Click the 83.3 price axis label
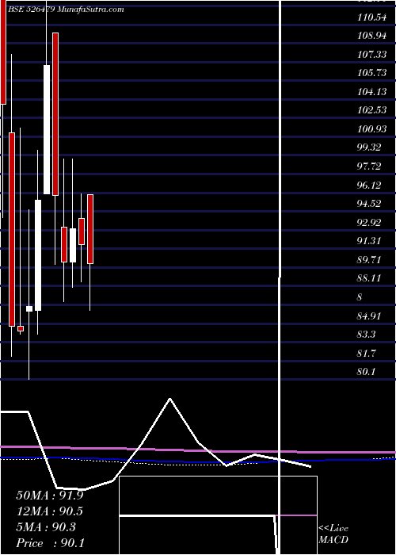 pos(367,334)
